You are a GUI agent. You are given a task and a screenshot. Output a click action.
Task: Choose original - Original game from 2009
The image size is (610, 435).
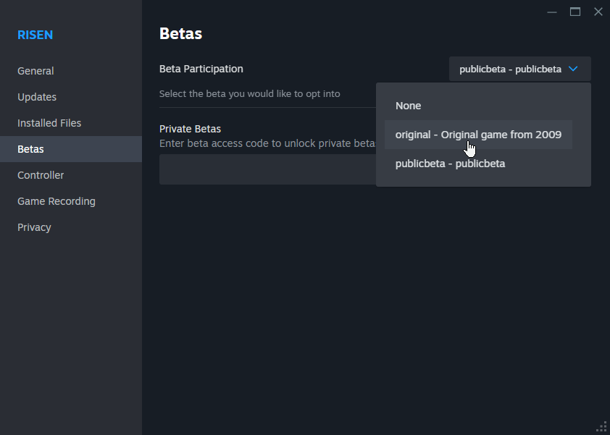point(478,135)
